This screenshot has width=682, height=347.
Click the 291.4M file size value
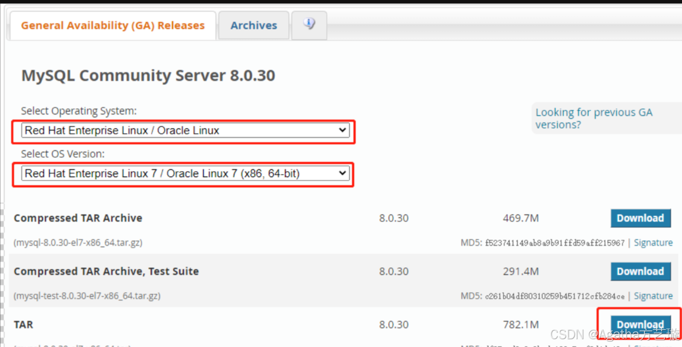[521, 271]
